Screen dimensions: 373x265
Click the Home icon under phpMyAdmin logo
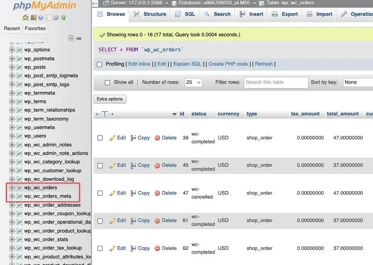tap(26, 17)
